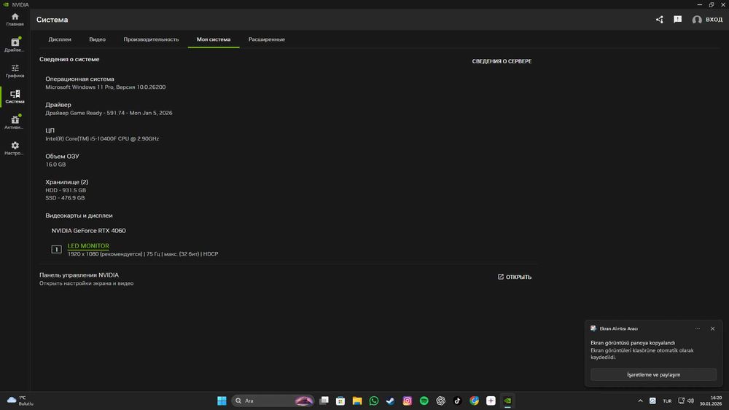The height and width of the screenshot is (410, 729).
Task: Open the LED MONITOR link
Action: (x=88, y=245)
